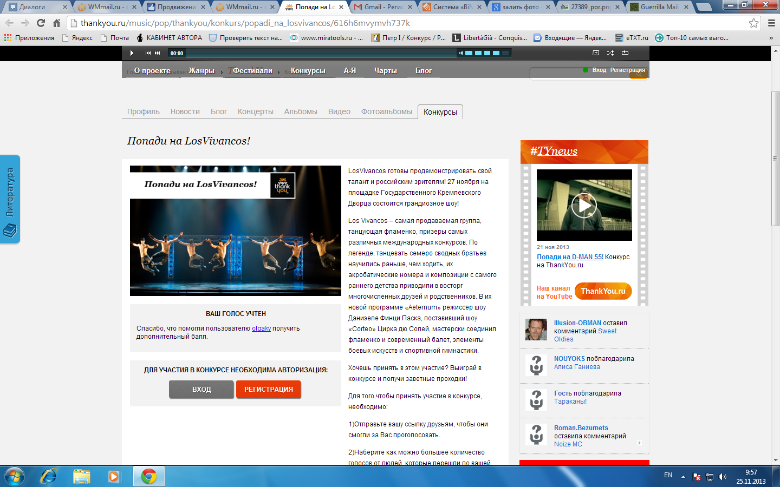Switch to the «Видео» tab
The image size is (780, 487).
coord(339,111)
